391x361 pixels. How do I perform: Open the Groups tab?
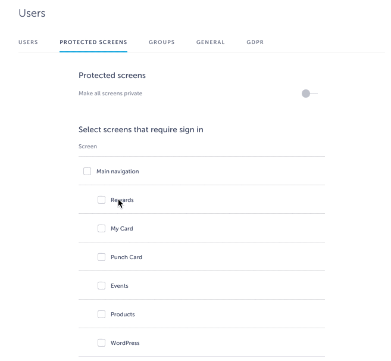click(162, 42)
